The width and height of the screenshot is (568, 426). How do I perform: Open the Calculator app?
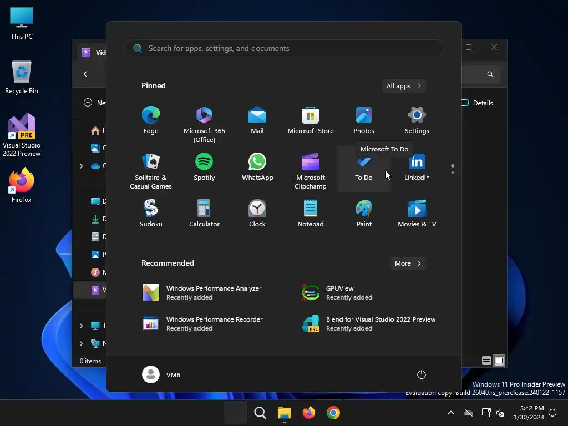(204, 213)
